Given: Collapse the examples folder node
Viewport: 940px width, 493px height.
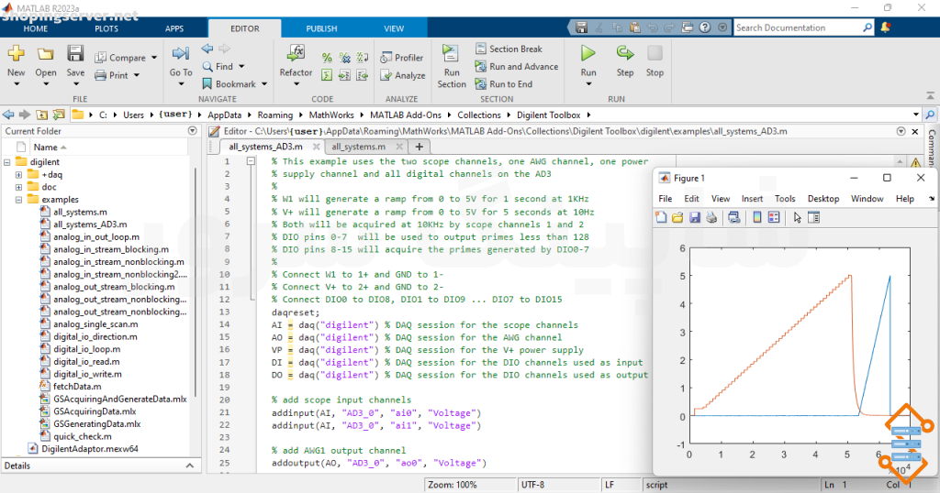Looking at the screenshot, I should (x=18, y=200).
